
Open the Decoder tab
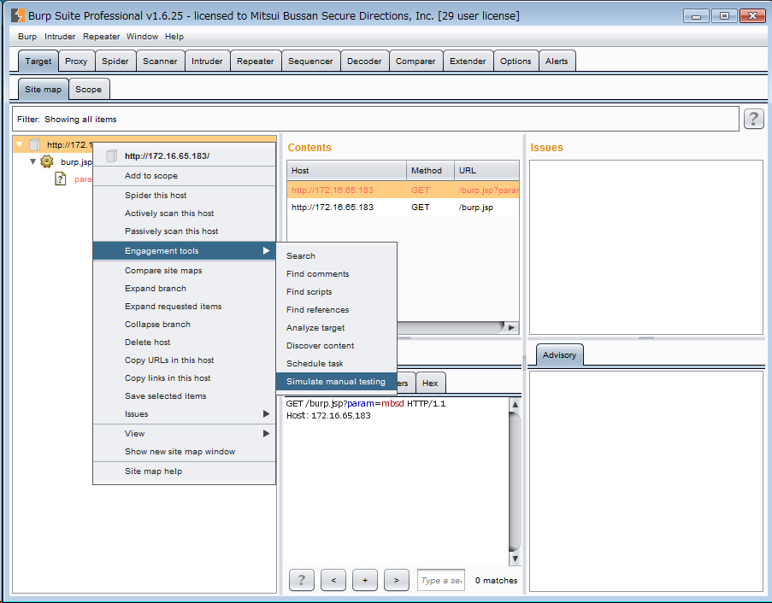364,61
